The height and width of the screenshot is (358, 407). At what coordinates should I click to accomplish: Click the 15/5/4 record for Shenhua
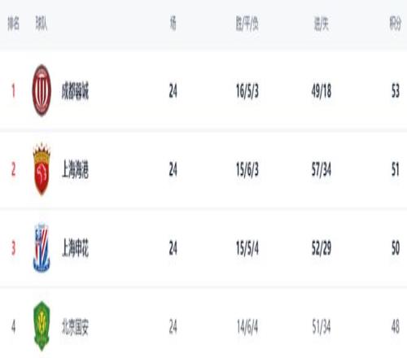coord(247,248)
